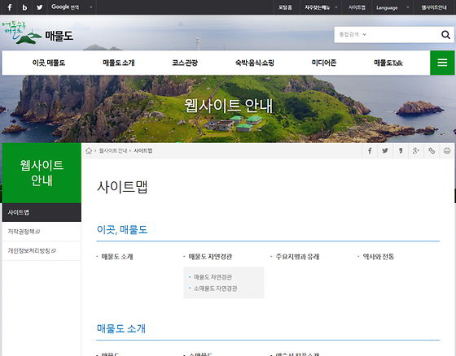Open the 미디어존 main menu

click(x=324, y=63)
